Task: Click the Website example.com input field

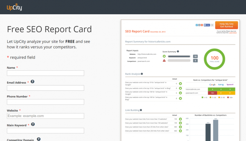Action: [x=45, y=116]
